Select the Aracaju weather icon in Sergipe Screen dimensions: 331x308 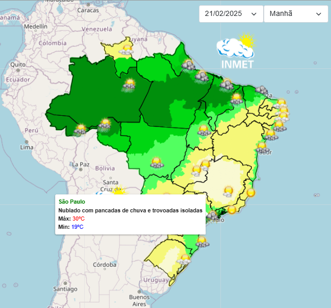(271, 135)
